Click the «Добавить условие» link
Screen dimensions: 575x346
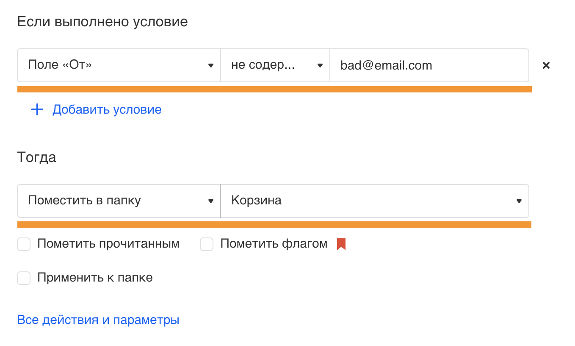tap(107, 110)
